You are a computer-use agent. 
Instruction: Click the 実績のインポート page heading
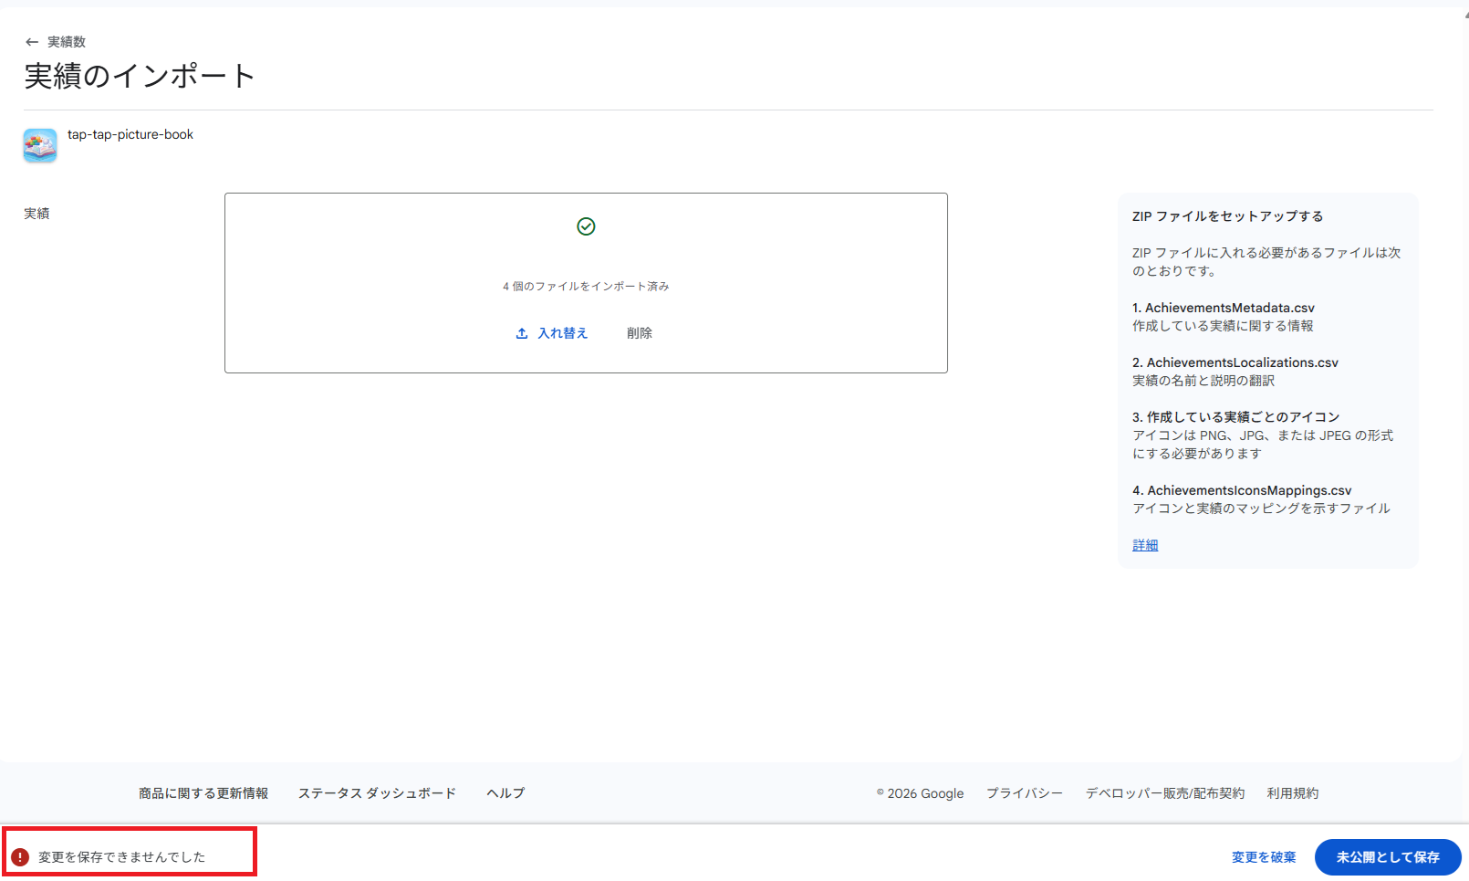click(x=140, y=76)
